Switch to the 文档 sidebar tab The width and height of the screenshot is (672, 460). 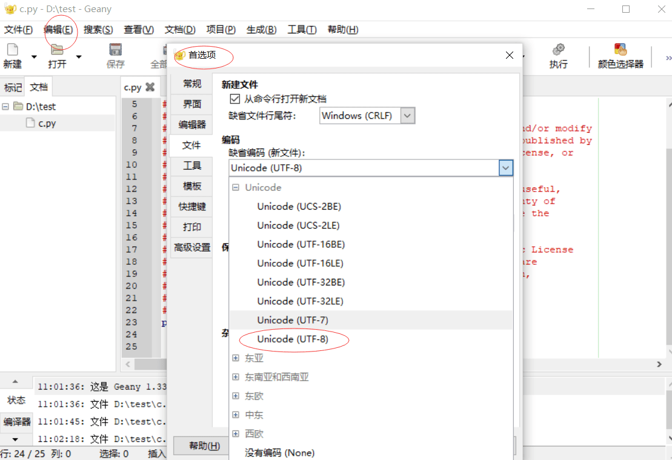(38, 86)
